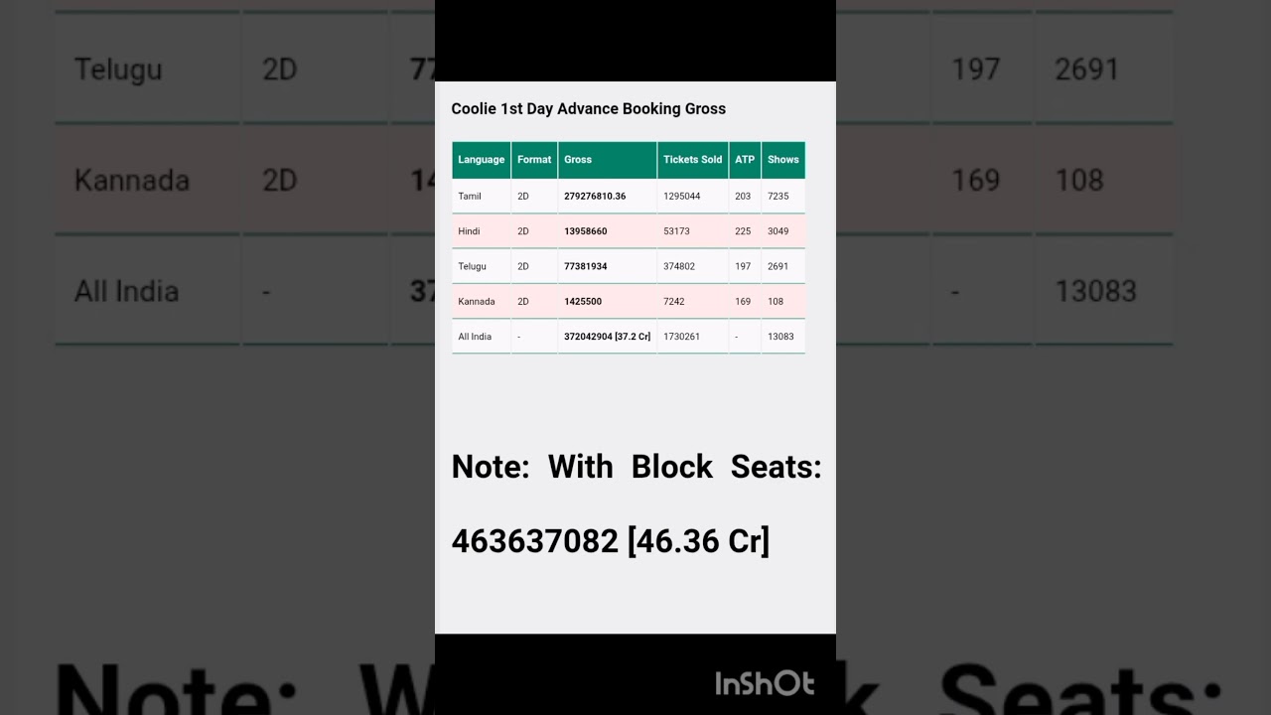Click the Tamil tickets sold value 1295044
Image resolution: width=1271 pixels, height=715 pixels.
[x=681, y=197]
